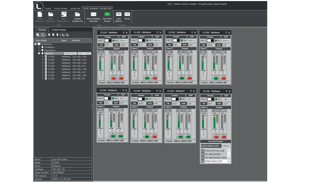Click the refresh devices icon
The height and width of the screenshot is (182, 324).
(42, 35)
